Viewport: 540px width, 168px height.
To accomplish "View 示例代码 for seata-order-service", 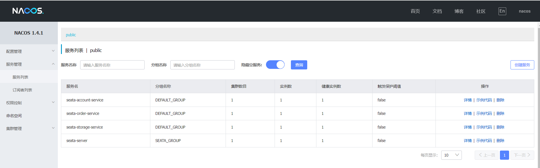I will pos(484,113).
